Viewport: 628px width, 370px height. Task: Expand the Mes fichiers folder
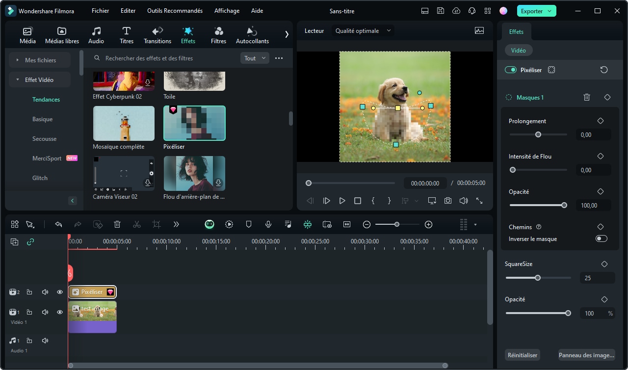(40, 60)
